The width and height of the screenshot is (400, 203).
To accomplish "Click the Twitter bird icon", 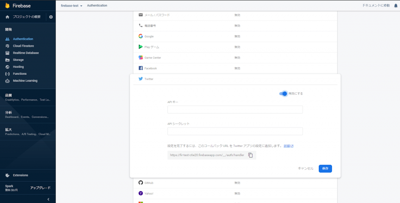I will [141, 79].
